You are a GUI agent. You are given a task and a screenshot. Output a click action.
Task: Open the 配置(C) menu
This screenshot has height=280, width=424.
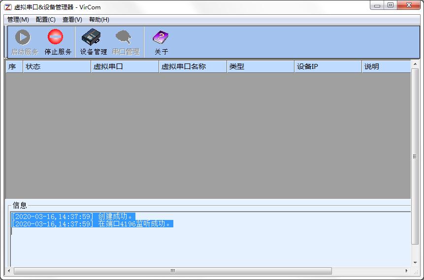pyautogui.click(x=45, y=20)
